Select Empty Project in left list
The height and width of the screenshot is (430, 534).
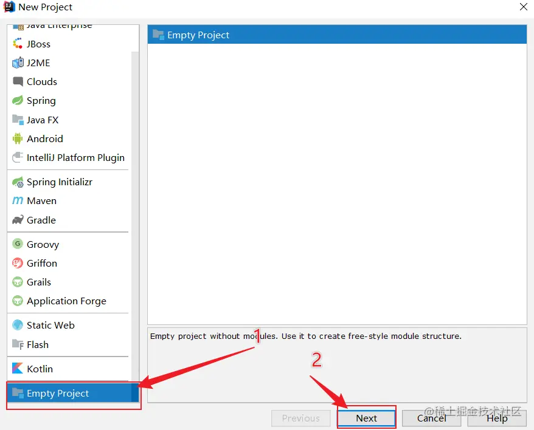(x=72, y=393)
